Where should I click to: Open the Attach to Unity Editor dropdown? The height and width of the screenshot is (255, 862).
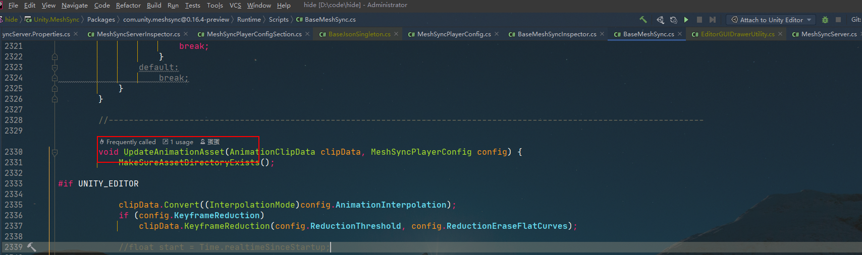tap(771, 20)
